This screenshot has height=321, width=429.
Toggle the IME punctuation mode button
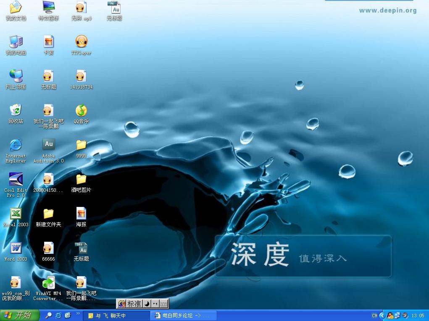click(155, 304)
